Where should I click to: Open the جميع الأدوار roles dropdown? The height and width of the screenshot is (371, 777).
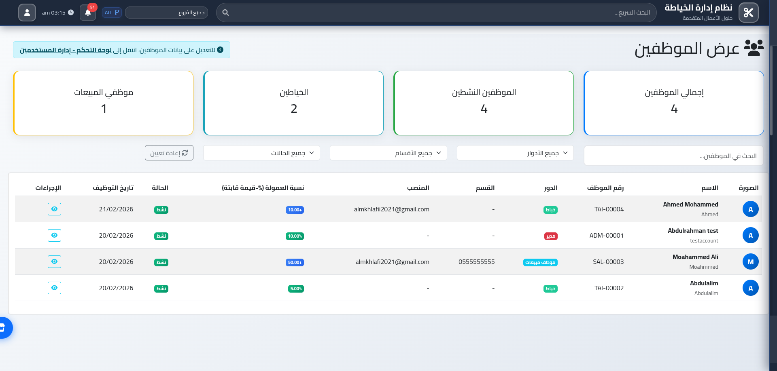(x=514, y=153)
